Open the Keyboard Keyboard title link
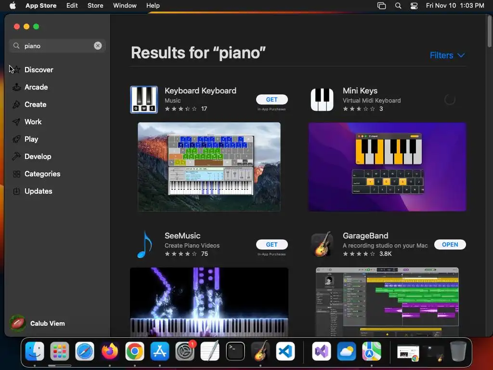The height and width of the screenshot is (370, 493). 201,91
